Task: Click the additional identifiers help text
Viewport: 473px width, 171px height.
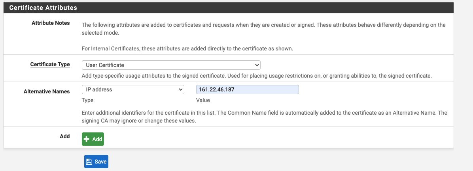Action: [264, 117]
